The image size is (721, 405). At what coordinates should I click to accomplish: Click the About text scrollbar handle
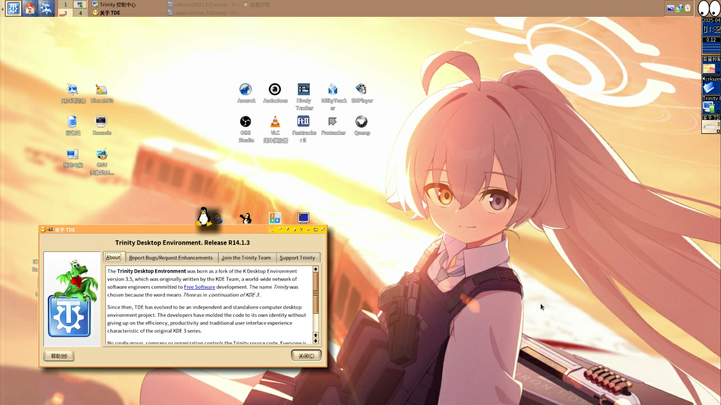coord(315,293)
